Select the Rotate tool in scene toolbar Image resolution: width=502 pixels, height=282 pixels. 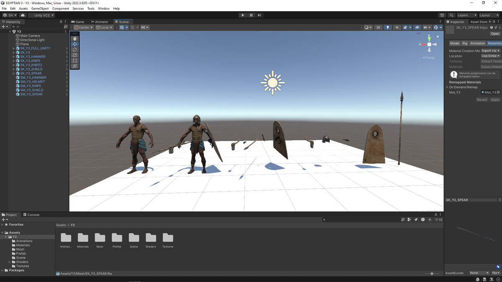(x=75, y=49)
